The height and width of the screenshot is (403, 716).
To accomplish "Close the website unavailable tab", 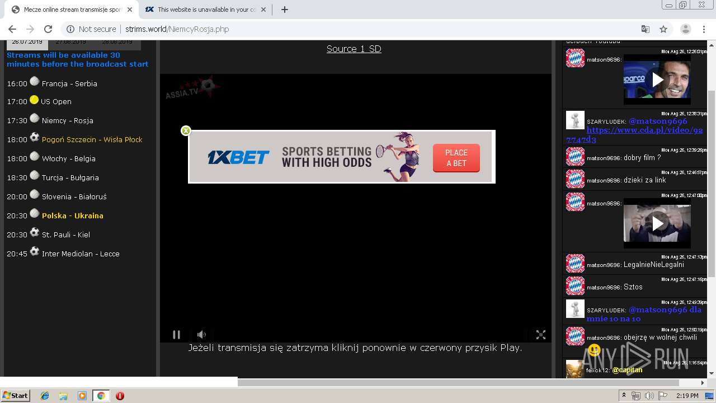I will (x=265, y=10).
